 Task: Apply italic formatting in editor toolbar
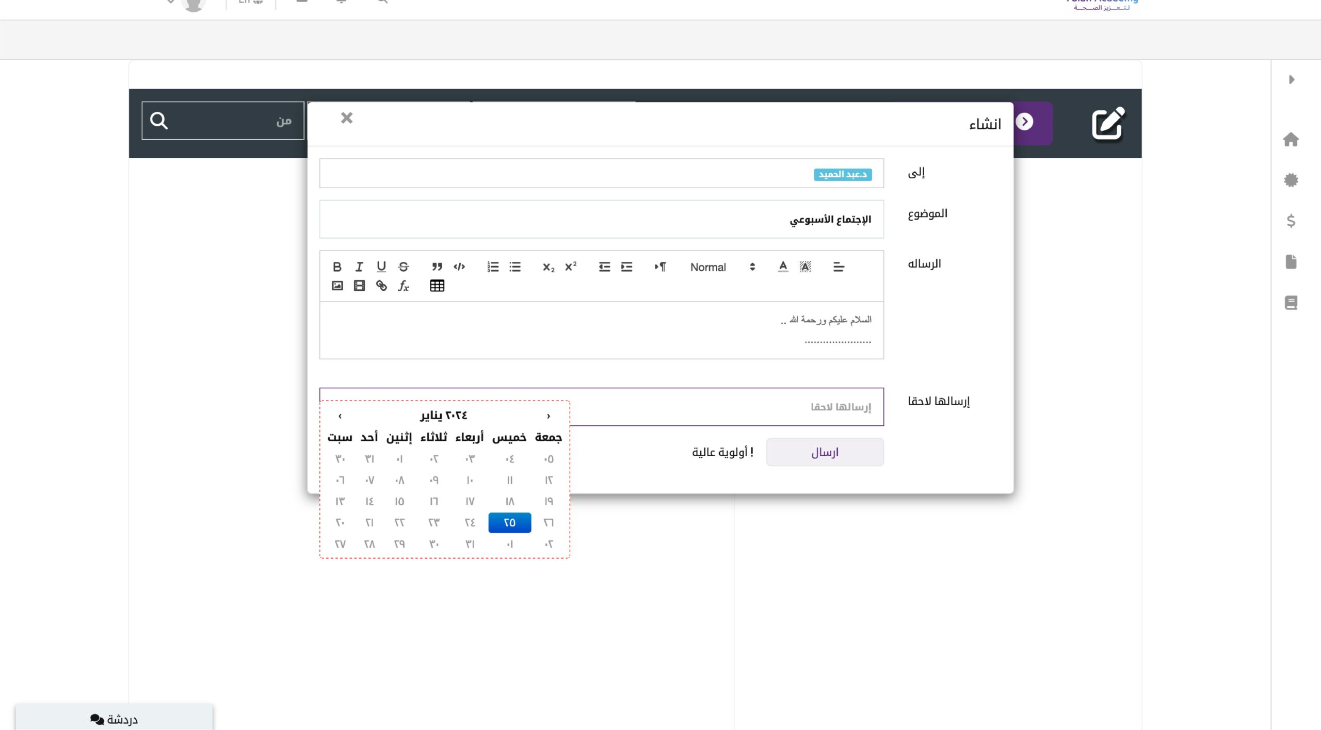tap(359, 267)
